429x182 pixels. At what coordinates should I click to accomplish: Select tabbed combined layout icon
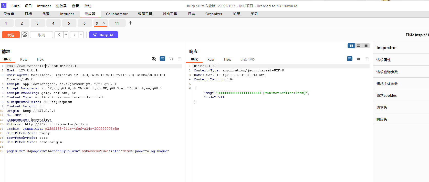pyautogui.click(x=366, y=46)
